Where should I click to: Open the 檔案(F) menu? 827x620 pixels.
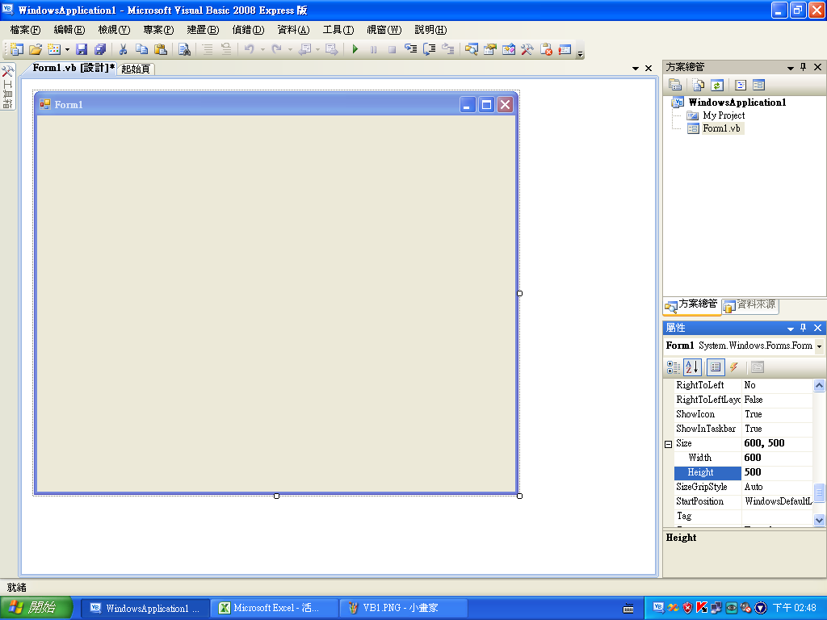pos(25,30)
